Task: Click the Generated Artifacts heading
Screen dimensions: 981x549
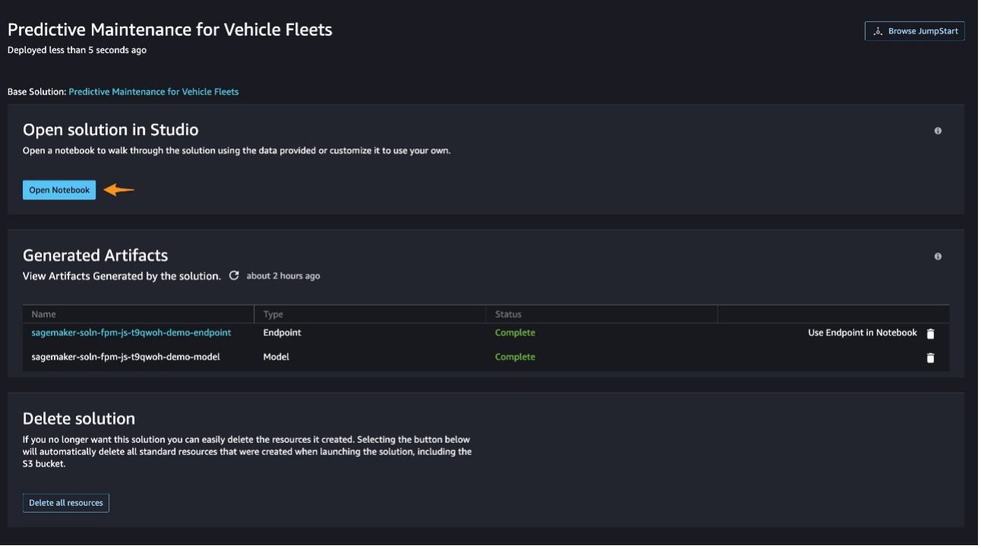Action: tap(96, 255)
